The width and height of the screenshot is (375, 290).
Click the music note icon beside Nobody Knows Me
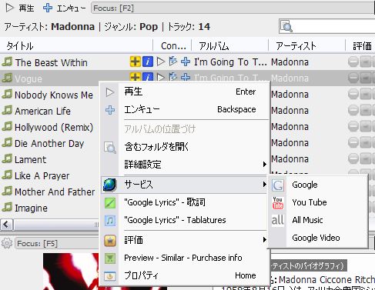7,94
